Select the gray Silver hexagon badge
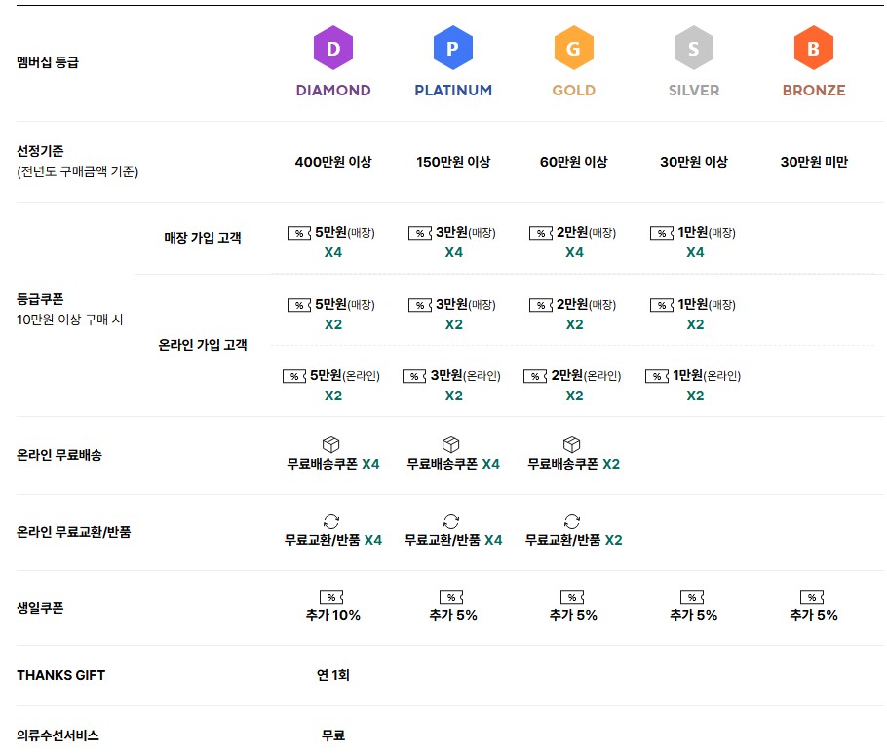 click(694, 49)
